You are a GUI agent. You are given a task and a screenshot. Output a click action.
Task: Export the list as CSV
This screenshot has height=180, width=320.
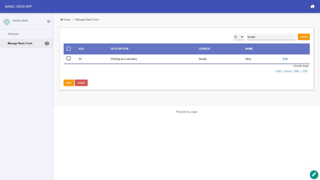tap(278, 71)
